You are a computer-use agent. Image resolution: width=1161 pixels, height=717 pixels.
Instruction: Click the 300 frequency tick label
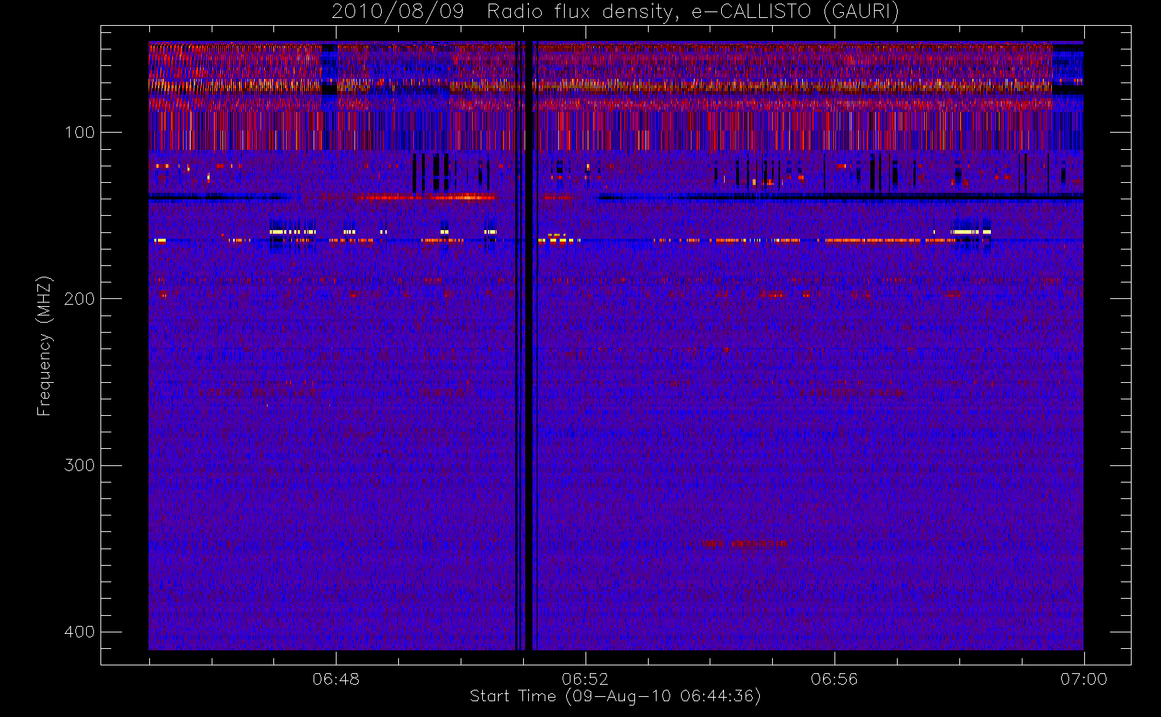point(79,465)
